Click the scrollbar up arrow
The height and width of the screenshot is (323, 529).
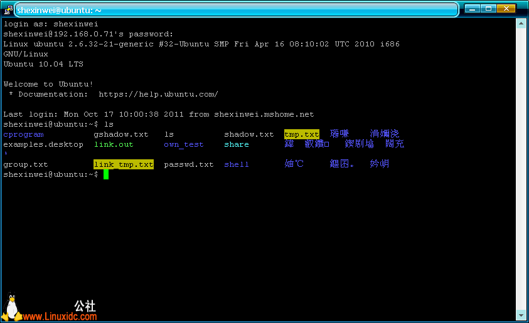[521, 24]
